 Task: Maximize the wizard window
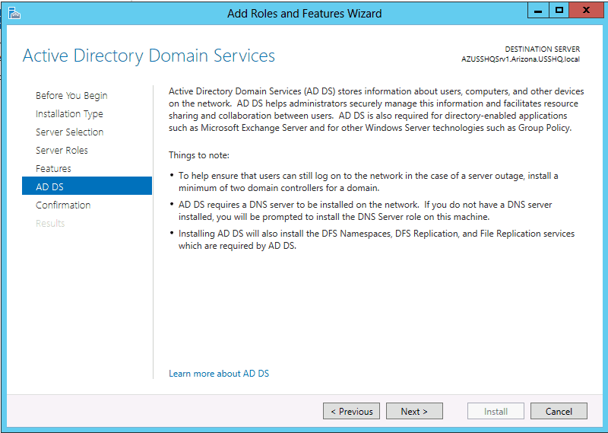coord(559,11)
